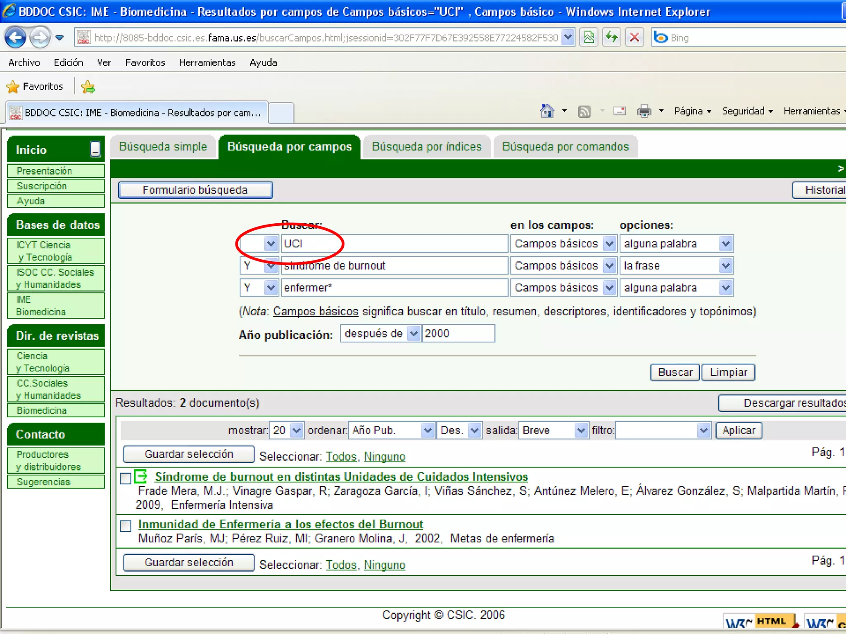The image size is (846, 634).
Task: Open the ordenar 'Año Pub.' dropdown
Action: (x=428, y=431)
